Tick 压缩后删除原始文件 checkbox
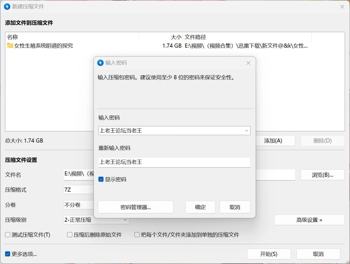The width and height of the screenshot is (350, 264). [70, 235]
